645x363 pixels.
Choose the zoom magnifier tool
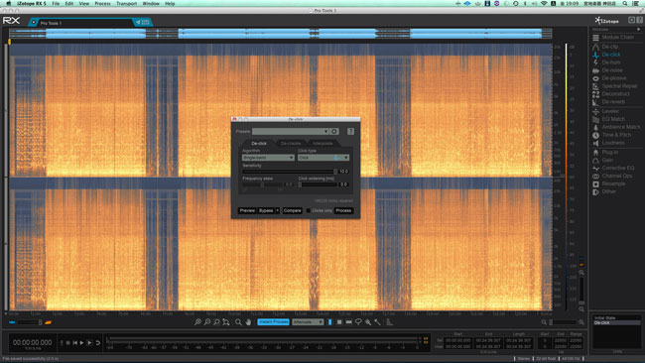point(238,322)
